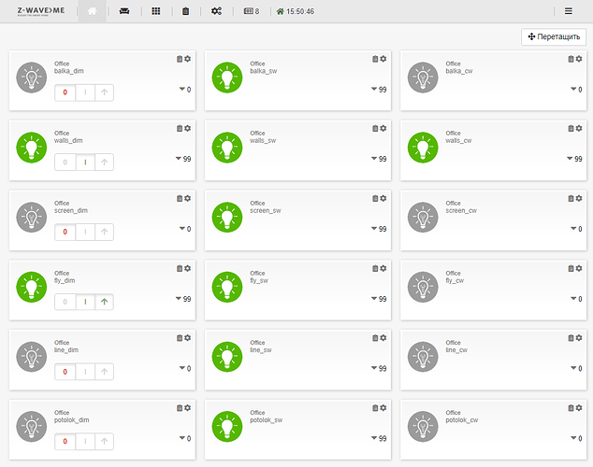Toggle the balka_dim bulb icon
This screenshot has height=467, width=593.
click(32, 78)
